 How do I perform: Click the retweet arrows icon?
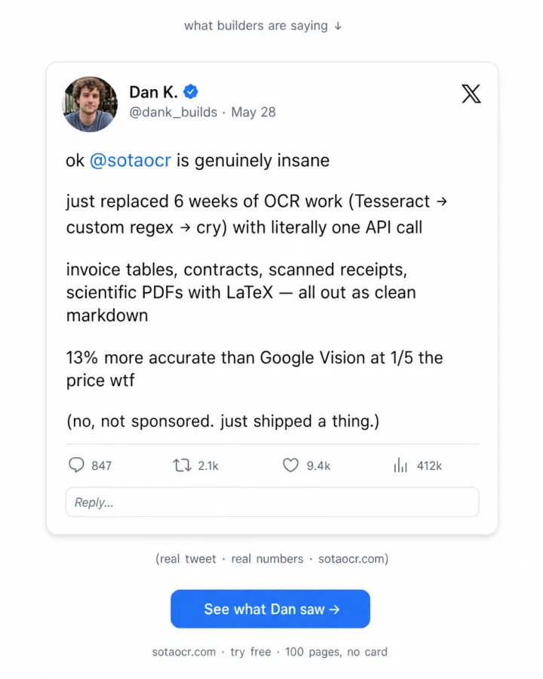coord(183,465)
